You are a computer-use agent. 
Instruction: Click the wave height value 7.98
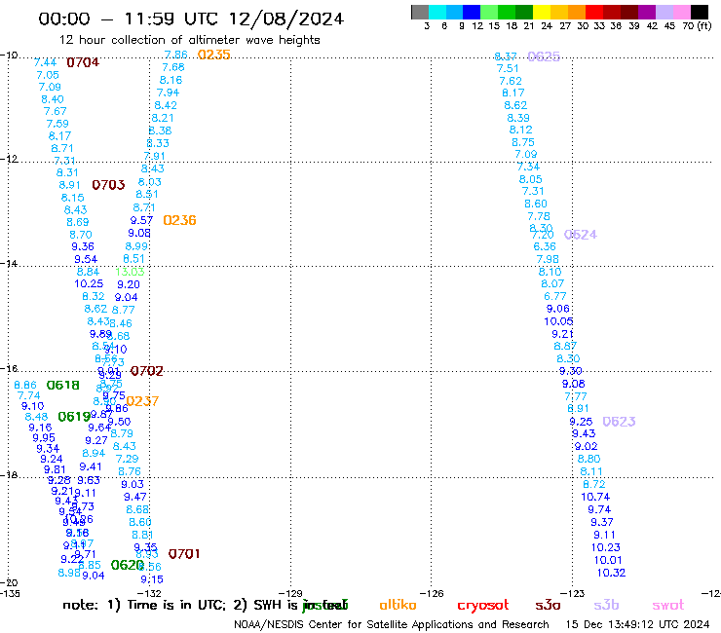[x=548, y=259]
